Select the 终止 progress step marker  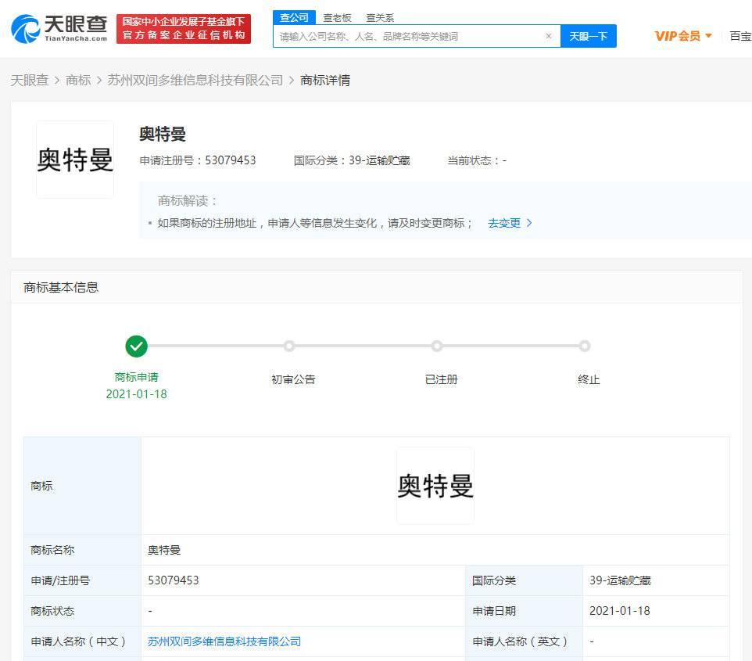click(584, 346)
